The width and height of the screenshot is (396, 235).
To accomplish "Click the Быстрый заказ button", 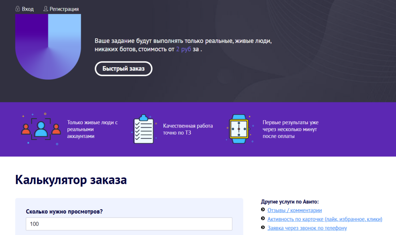I will click(x=124, y=68).
